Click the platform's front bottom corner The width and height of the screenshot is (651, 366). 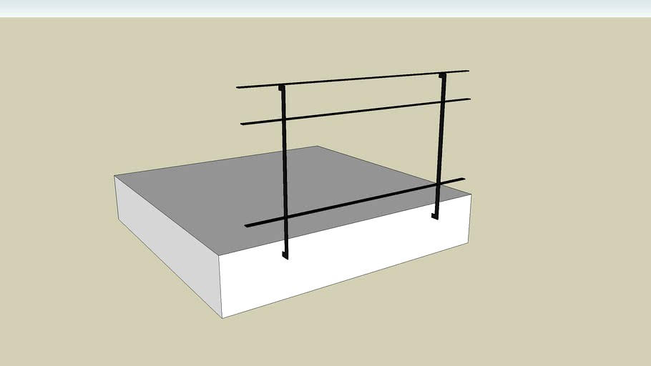click(221, 316)
